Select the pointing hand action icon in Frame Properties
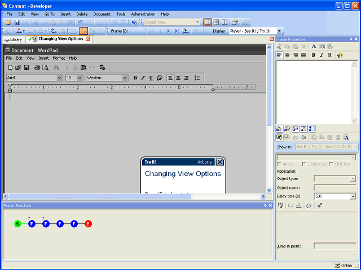 coord(279,129)
